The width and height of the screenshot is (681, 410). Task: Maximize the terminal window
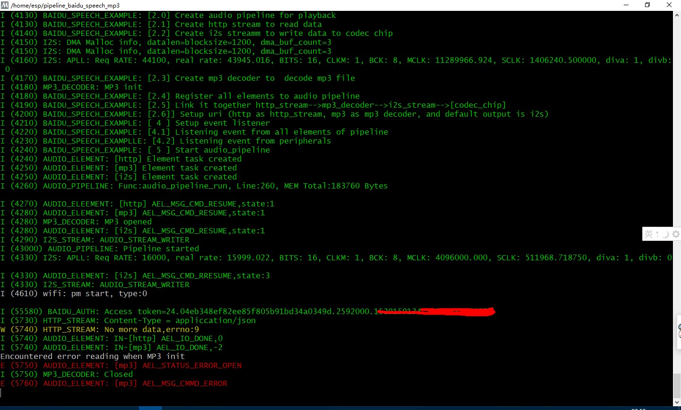[x=647, y=5]
